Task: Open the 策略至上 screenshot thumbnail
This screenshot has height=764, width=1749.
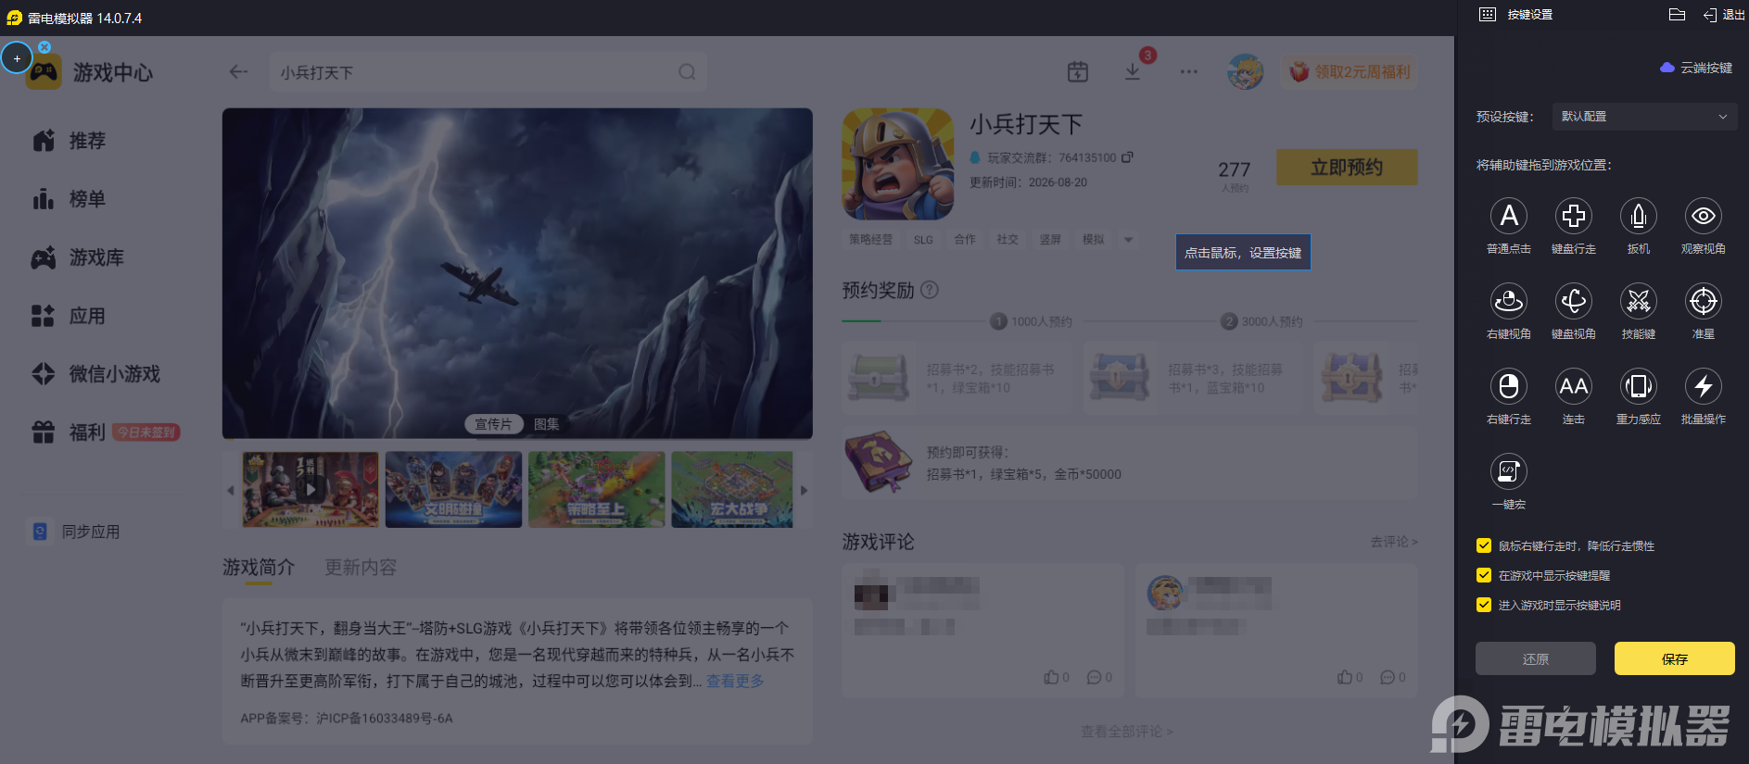Action: (x=596, y=490)
